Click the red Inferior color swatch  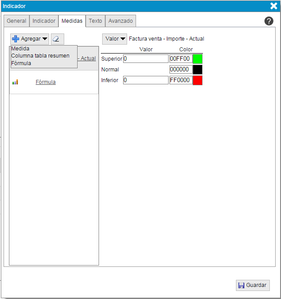tap(198, 80)
